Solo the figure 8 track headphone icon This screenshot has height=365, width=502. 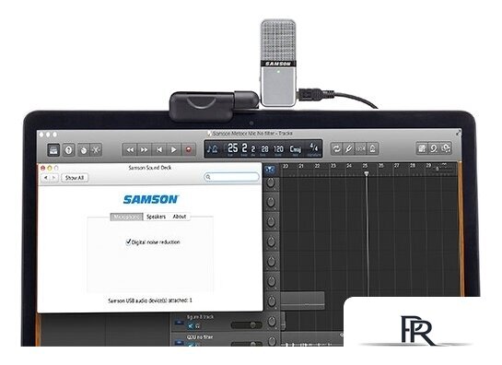(198, 326)
